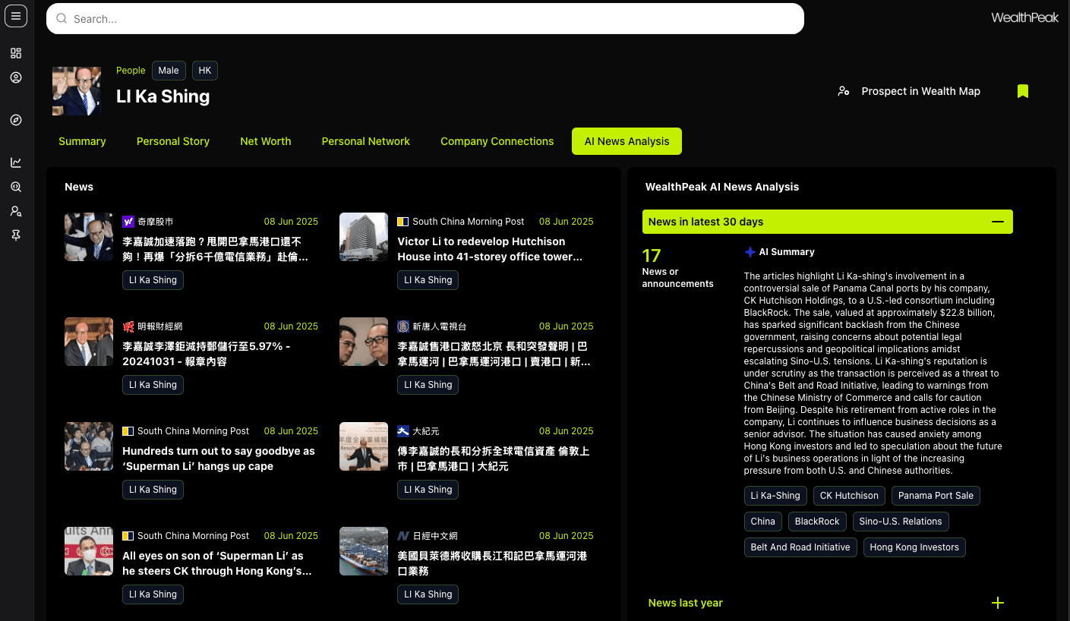
Task: Click the 17 news count number
Action: point(652,256)
